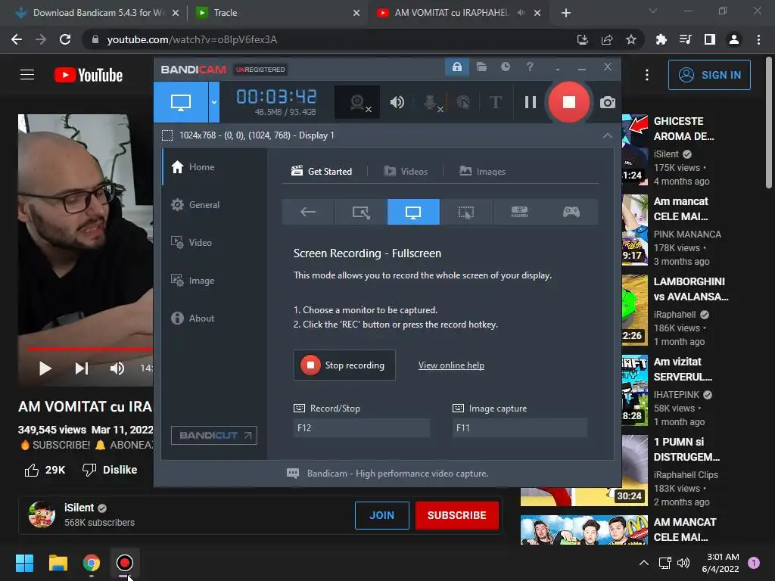Expand recording mode dropdown arrow
Viewport: 775px width, 581px height.
click(214, 102)
